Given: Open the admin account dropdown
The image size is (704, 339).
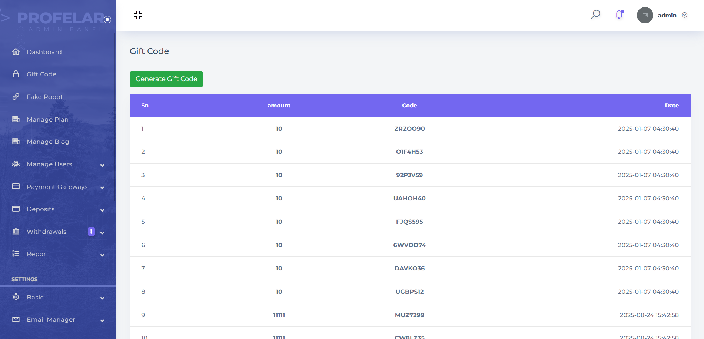Looking at the screenshot, I should point(685,15).
